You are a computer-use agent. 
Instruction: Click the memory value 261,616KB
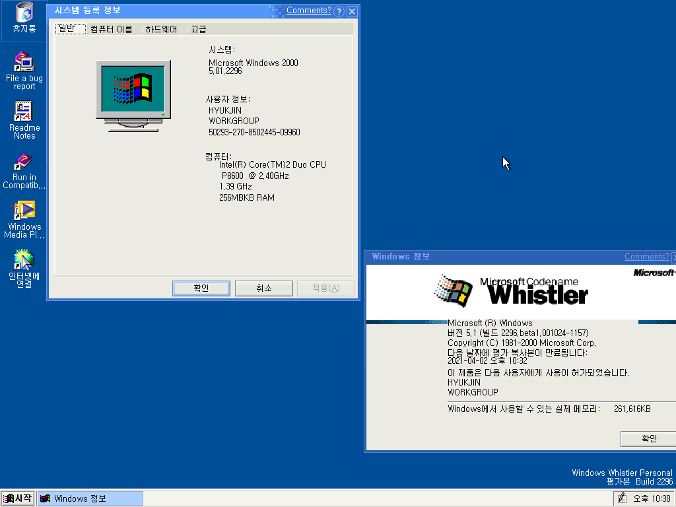pyautogui.click(x=632, y=409)
